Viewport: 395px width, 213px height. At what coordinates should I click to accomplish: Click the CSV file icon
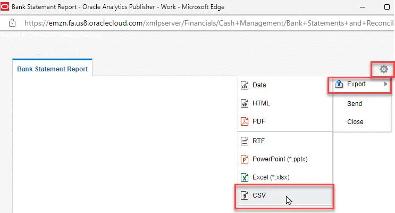coord(245,195)
